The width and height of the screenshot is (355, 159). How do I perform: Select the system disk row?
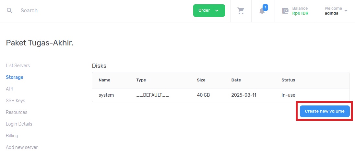(220, 95)
